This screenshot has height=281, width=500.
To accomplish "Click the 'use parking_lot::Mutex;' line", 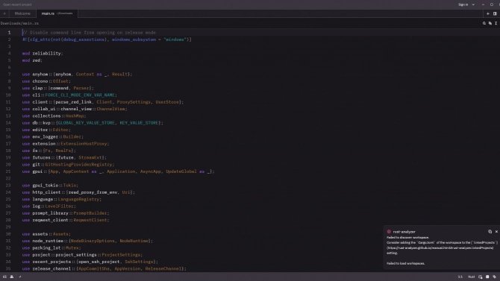I will click(x=51, y=248).
